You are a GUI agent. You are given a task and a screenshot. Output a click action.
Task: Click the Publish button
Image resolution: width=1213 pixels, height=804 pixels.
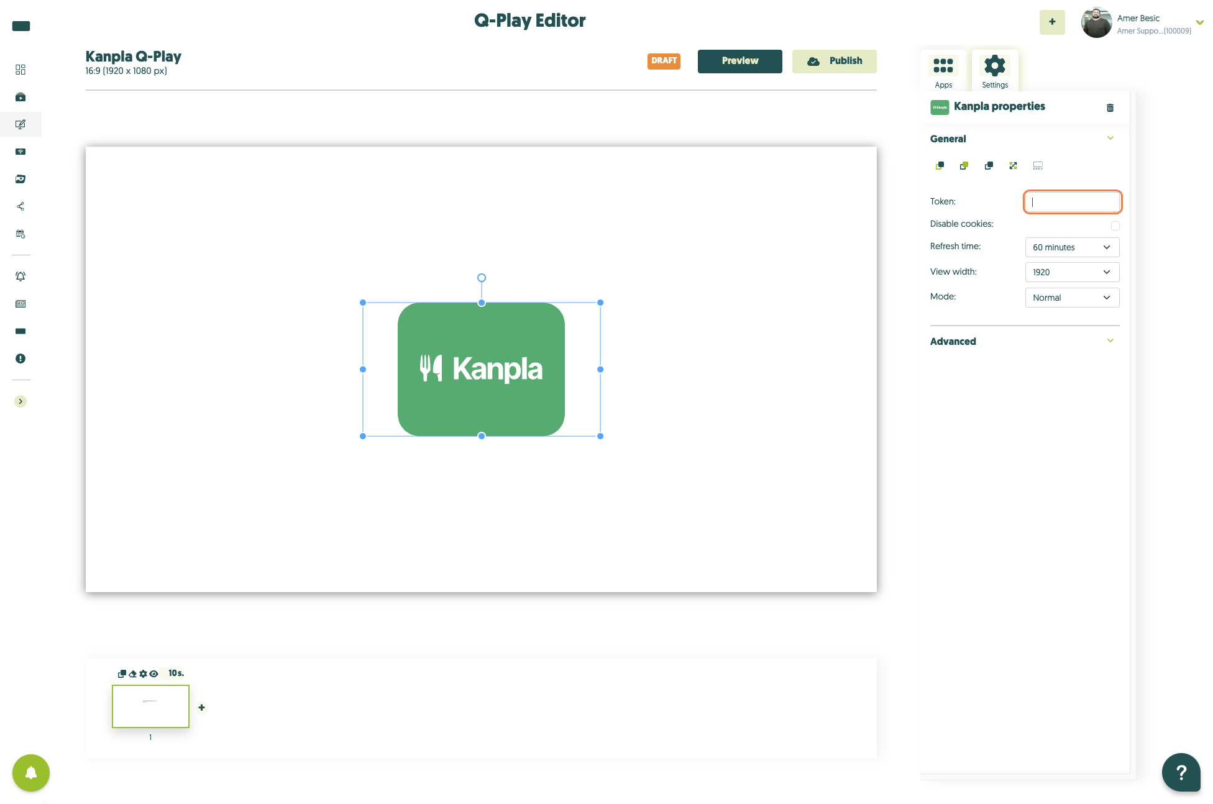point(834,61)
